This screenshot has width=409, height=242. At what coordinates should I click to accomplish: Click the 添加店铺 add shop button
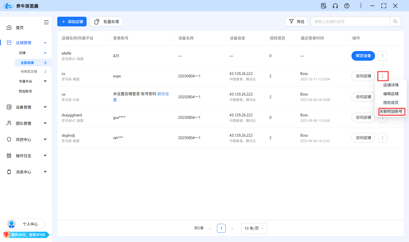pos(72,21)
